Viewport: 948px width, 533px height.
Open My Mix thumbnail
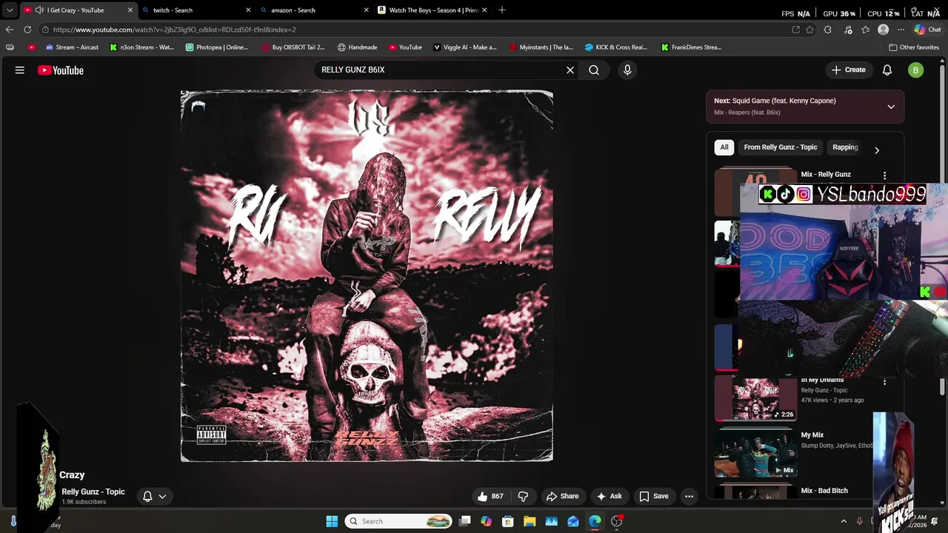click(755, 452)
